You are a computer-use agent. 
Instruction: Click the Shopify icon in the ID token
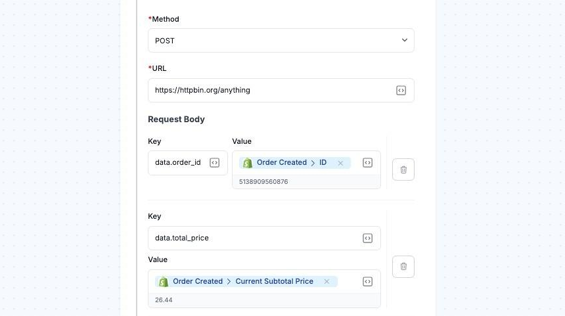pyautogui.click(x=248, y=163)
